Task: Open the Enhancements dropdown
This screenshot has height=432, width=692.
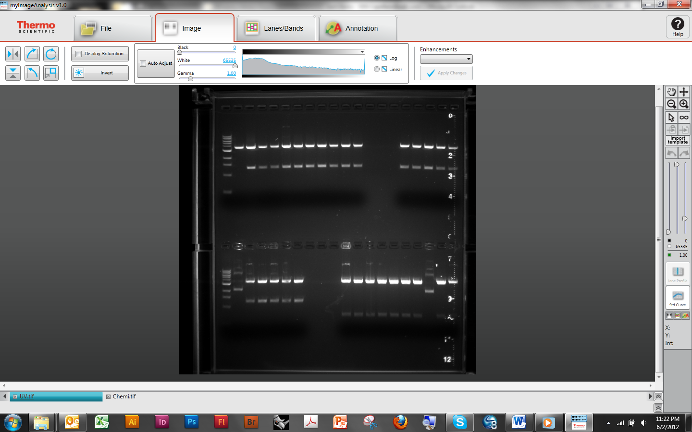Action: tap(446, 59)
